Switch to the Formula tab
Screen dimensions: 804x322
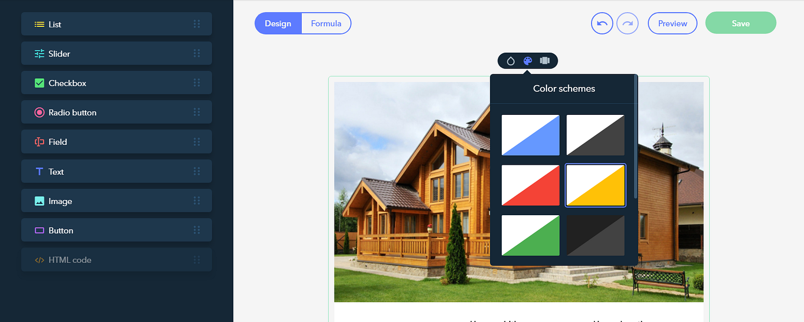click(x=326, y=24)
